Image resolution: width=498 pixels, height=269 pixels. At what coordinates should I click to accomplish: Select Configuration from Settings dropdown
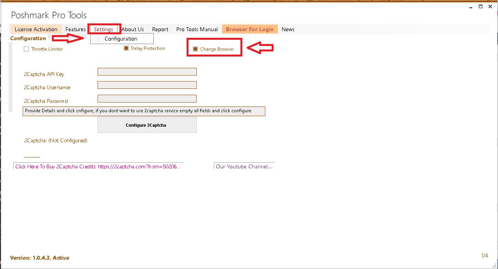point(122,39)
